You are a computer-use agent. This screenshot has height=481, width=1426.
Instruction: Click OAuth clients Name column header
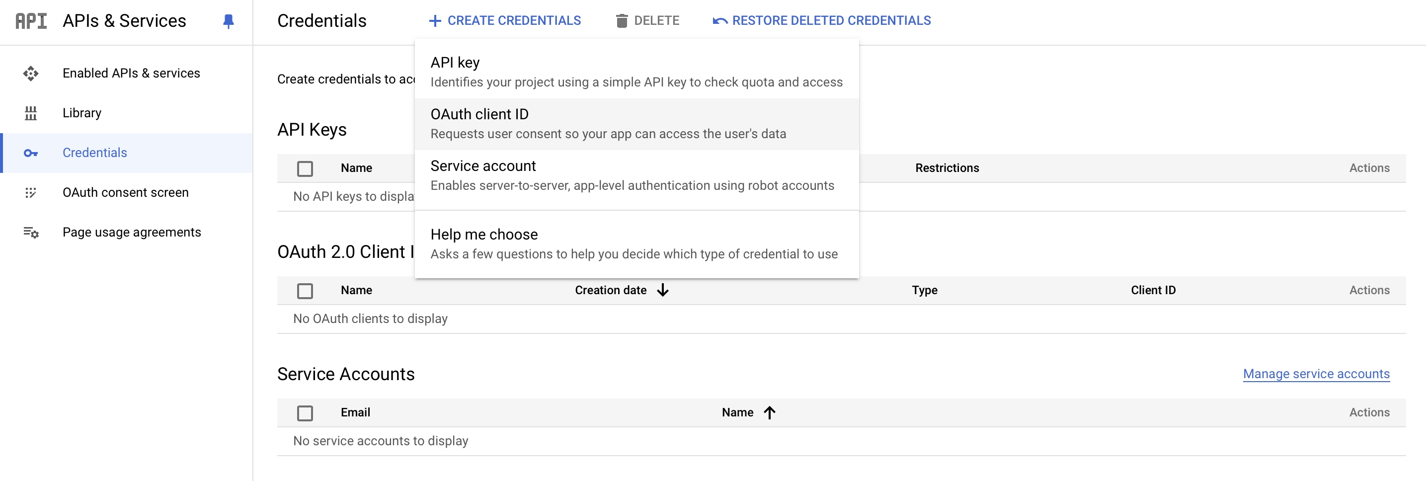pyautogui.click(x=357, y=291)
